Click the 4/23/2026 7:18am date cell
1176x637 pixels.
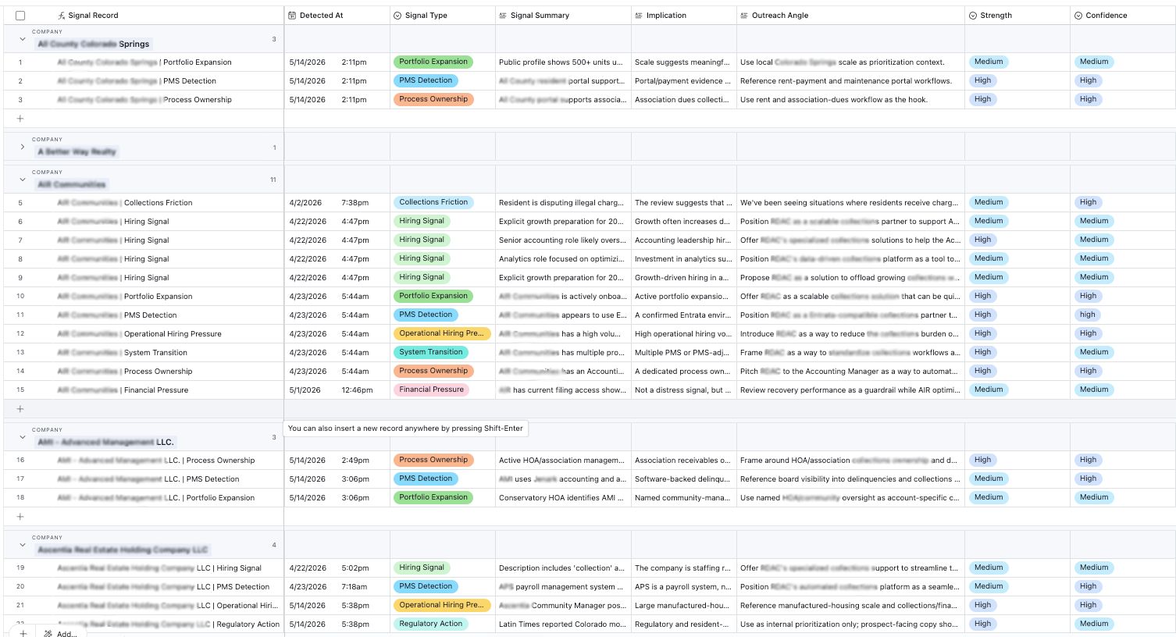[337, 587]
